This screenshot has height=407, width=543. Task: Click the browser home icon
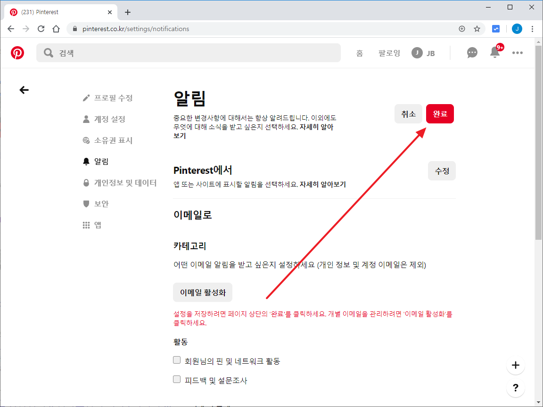pyautogui.click(x=56, y=29)
